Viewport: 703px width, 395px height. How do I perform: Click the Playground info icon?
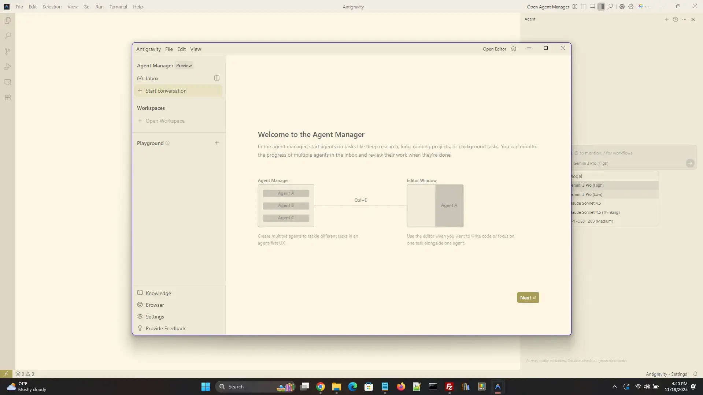point(167,143)
